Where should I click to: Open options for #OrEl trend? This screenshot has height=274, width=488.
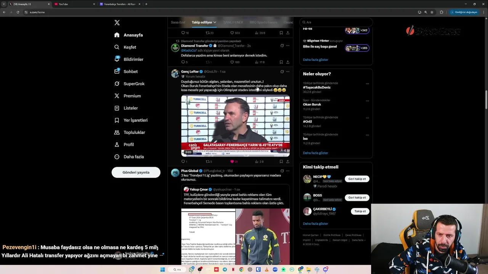pos(367,118)
